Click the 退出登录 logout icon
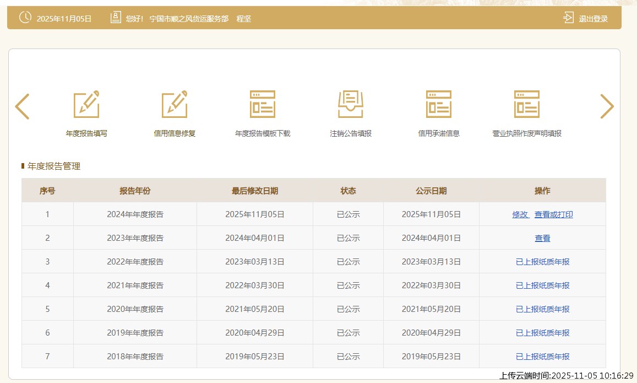Viewport: 637px width, 383px height. [568, 18]
